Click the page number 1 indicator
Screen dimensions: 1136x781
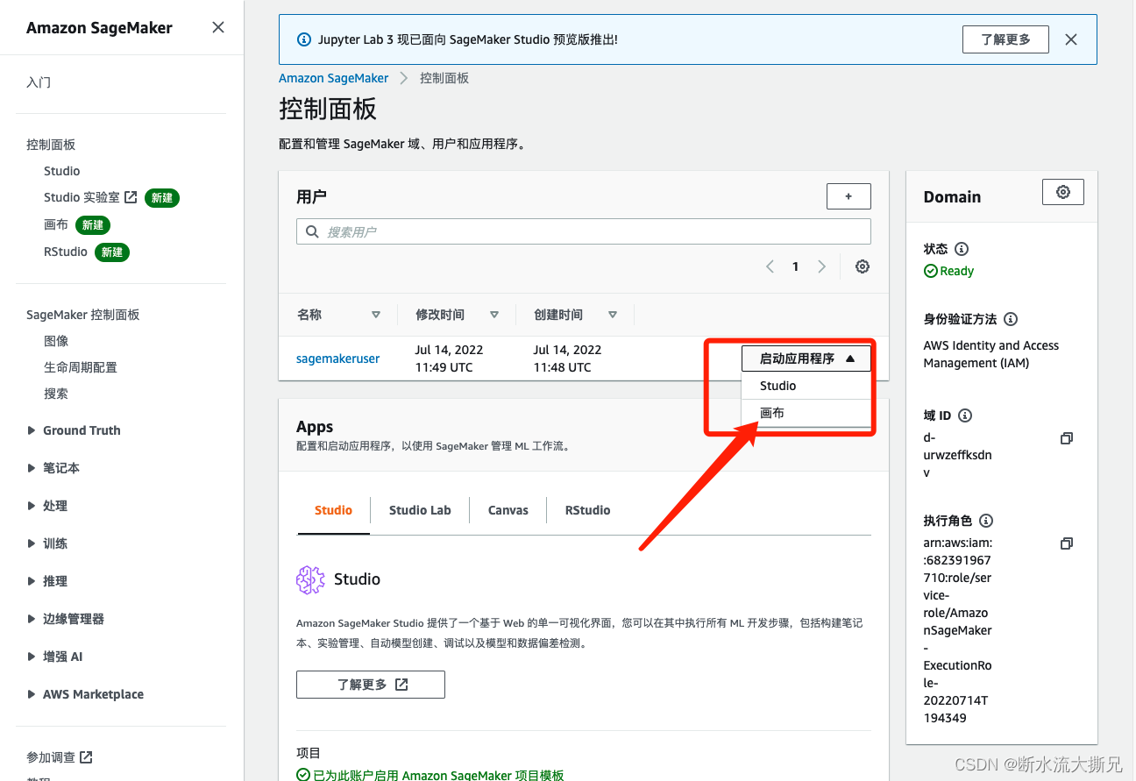(796, 266)
